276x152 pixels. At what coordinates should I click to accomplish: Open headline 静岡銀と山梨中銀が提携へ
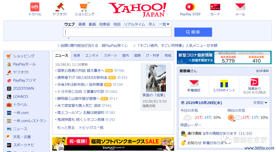click(78, 99)
